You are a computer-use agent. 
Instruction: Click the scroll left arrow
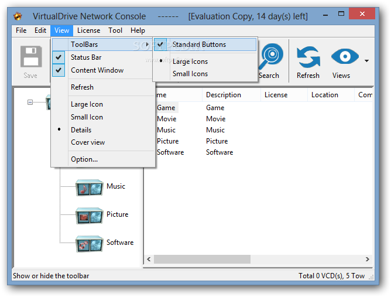pyautogui.click(x=149, y=259)
